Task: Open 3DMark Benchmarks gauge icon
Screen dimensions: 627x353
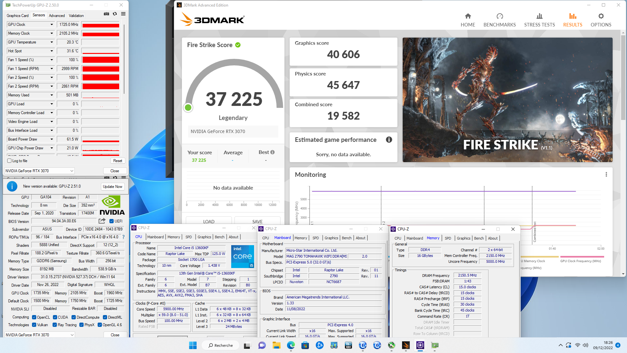Action: point(500,16)
